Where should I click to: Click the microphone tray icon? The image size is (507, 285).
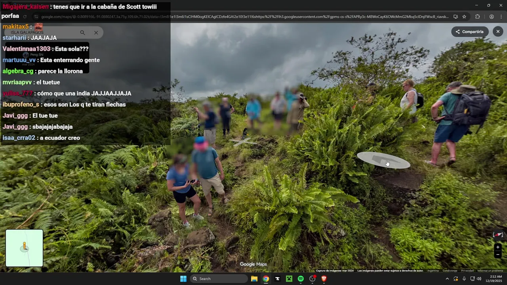(x=464, y=279)
